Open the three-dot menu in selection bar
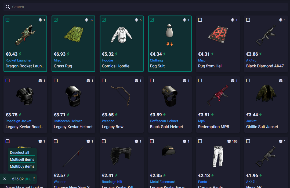 click(34, 179)
